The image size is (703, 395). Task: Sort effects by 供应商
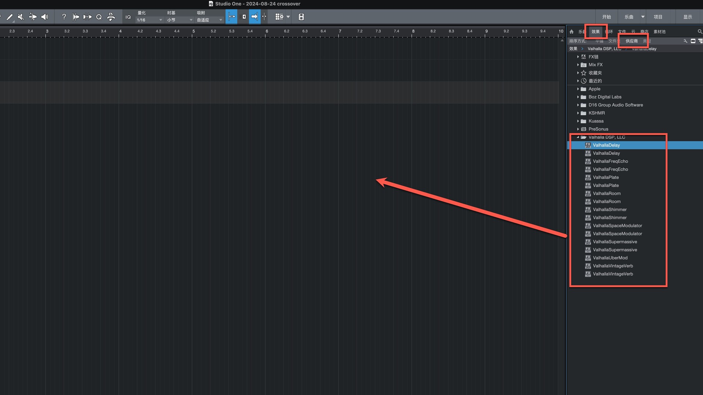coord(632,41)
